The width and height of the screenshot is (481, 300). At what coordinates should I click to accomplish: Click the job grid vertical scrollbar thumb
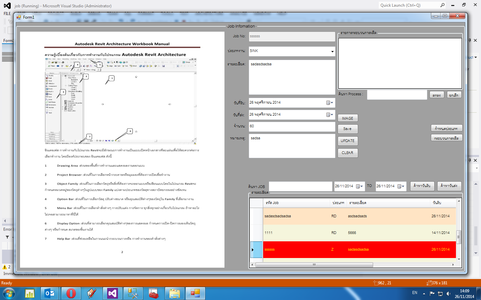point(459,237)
